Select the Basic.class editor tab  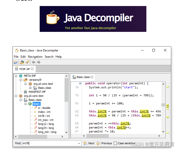point(83,77)
